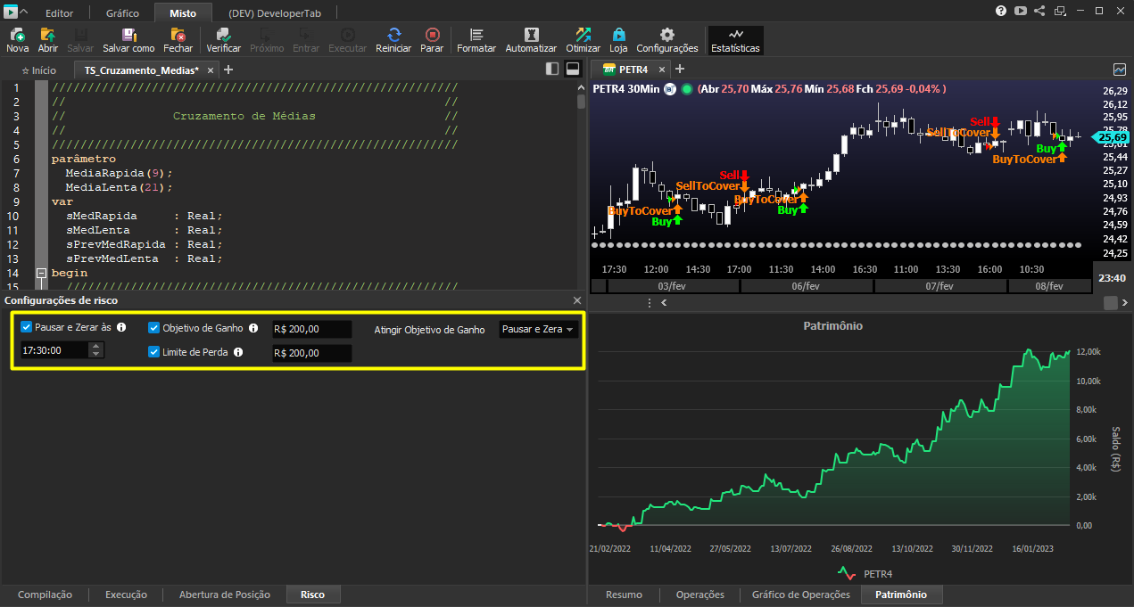Click the 07/fev date bar on chart
The height and width of the screenshot is (607, 1134).
940,286
